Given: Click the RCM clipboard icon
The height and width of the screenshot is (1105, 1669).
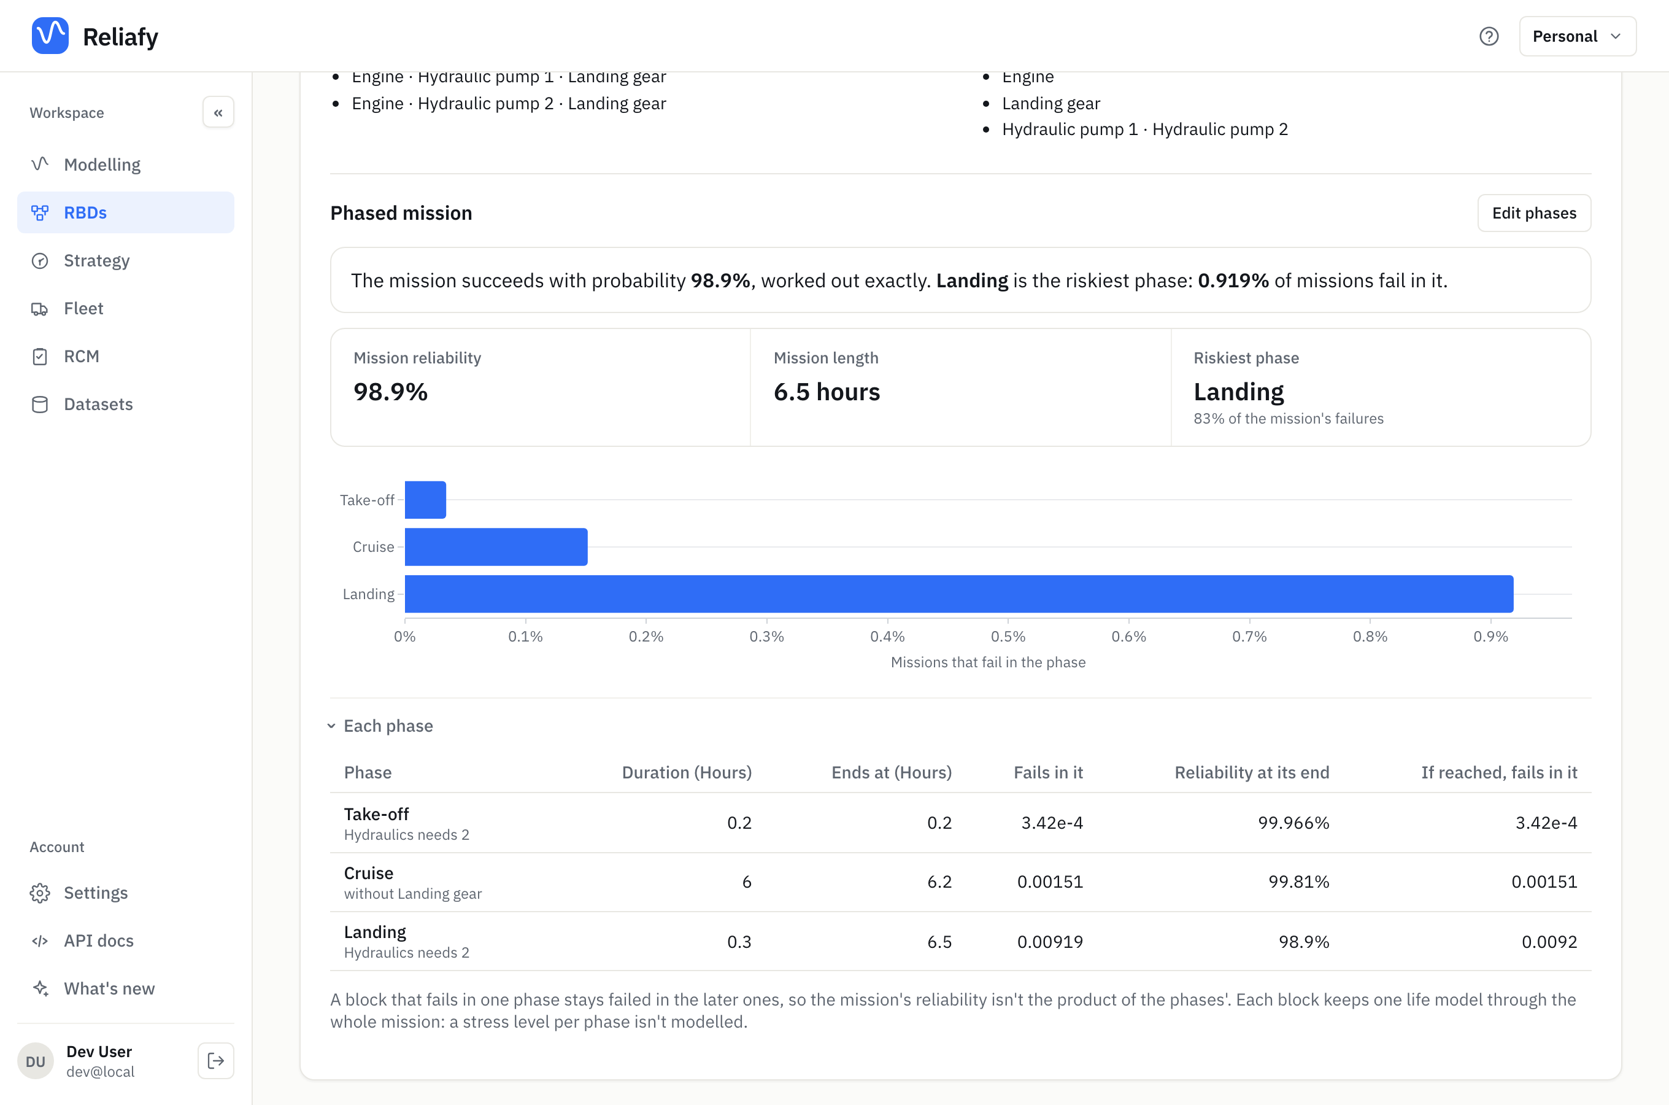Looking at the screenshot, I should tap(40, 357).
